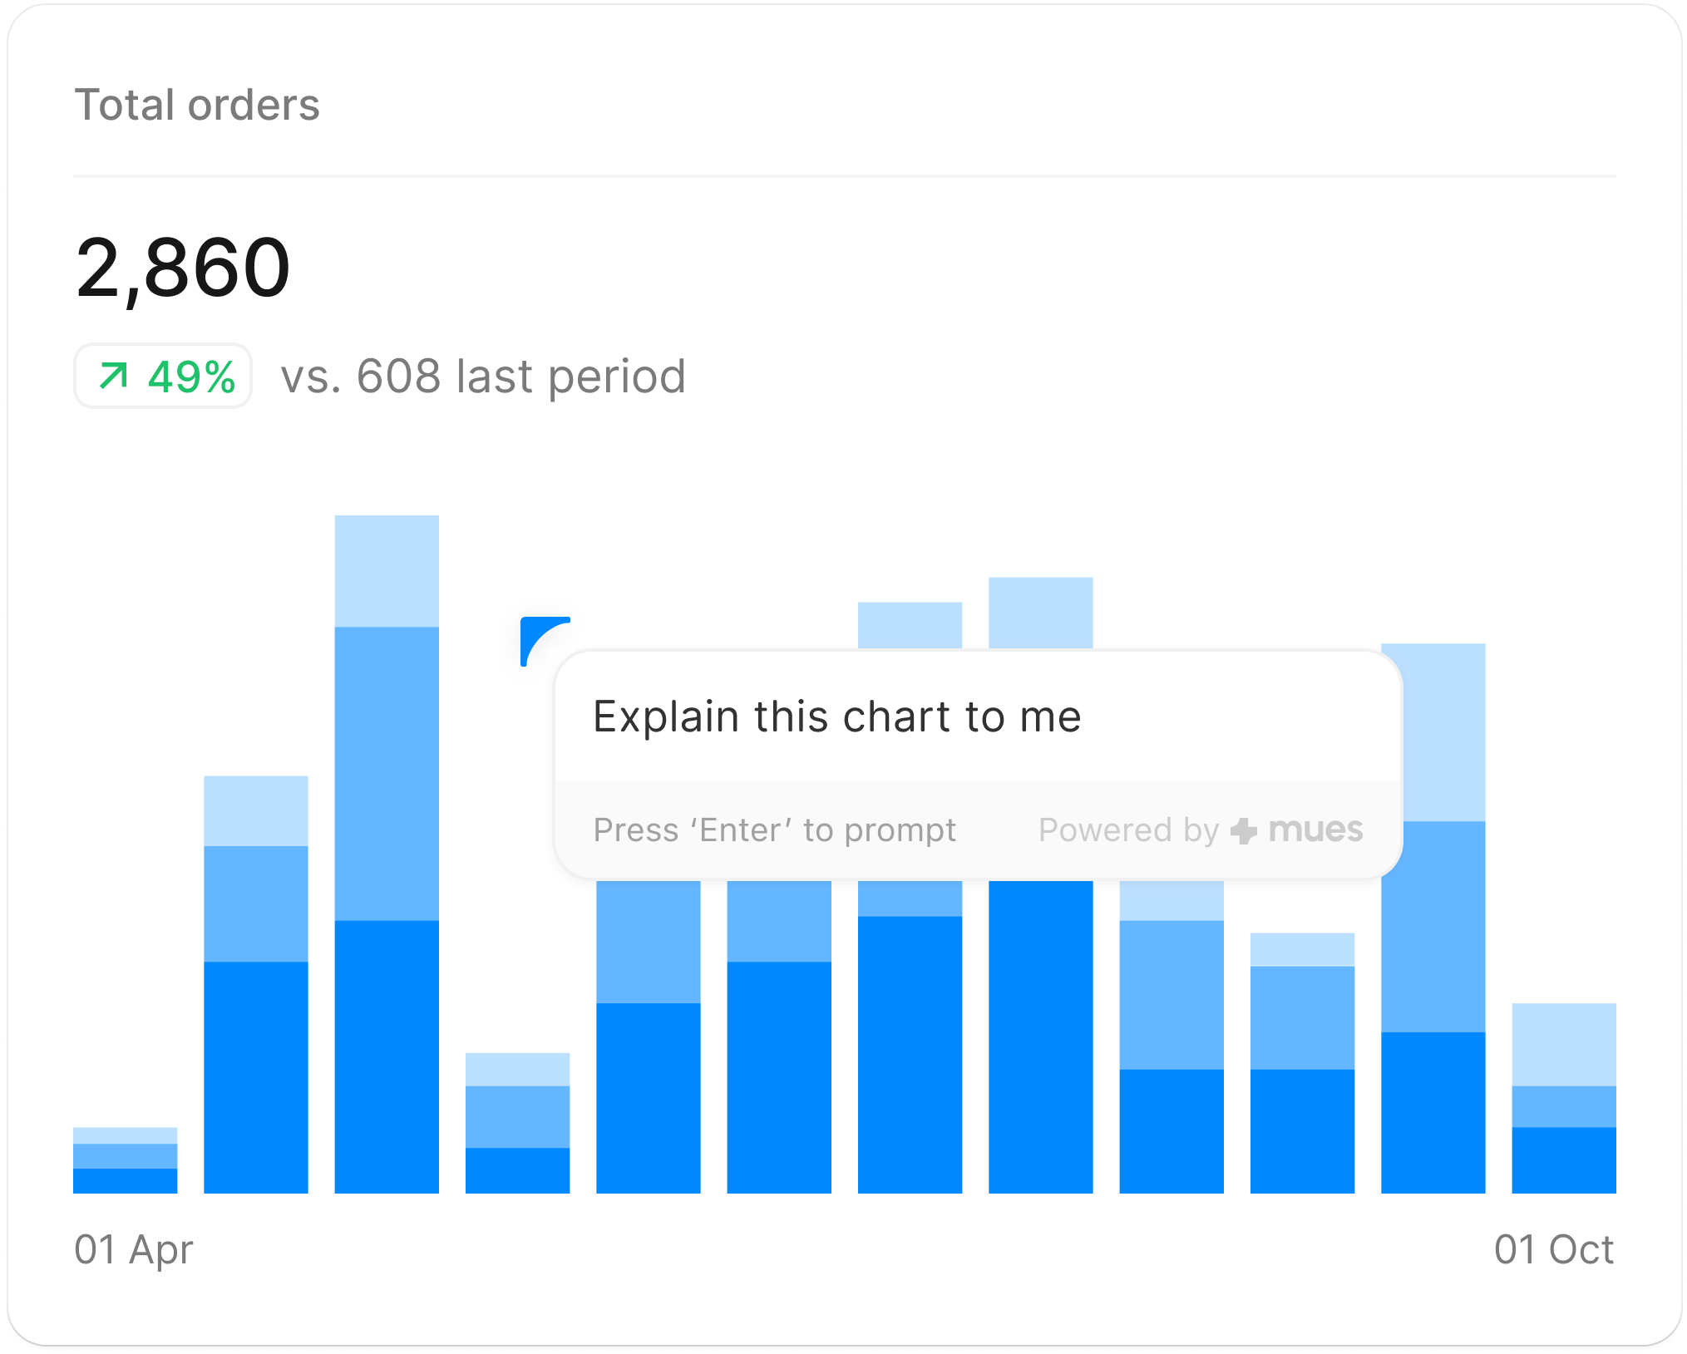Click the "01 Apr" axis label
Image resolution: width=1687 pixels, height=1354 pixels.
tap(133, 1249)
